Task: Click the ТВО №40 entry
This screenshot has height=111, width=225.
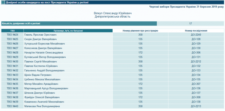Action: [13, 106]
